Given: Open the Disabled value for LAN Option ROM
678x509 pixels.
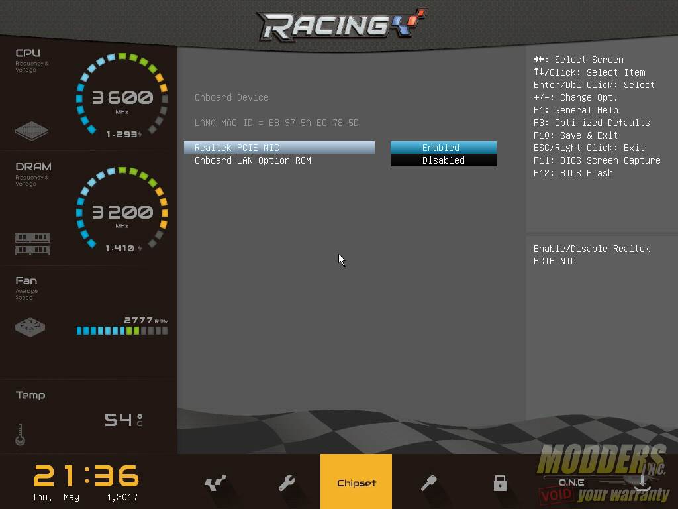Looking at the screenshot, I should tap(443, 160).
